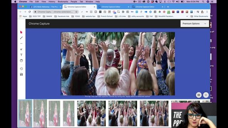Screen dimensions: 228x128
Task: Open the edit history tool
Action: (21, 69)
